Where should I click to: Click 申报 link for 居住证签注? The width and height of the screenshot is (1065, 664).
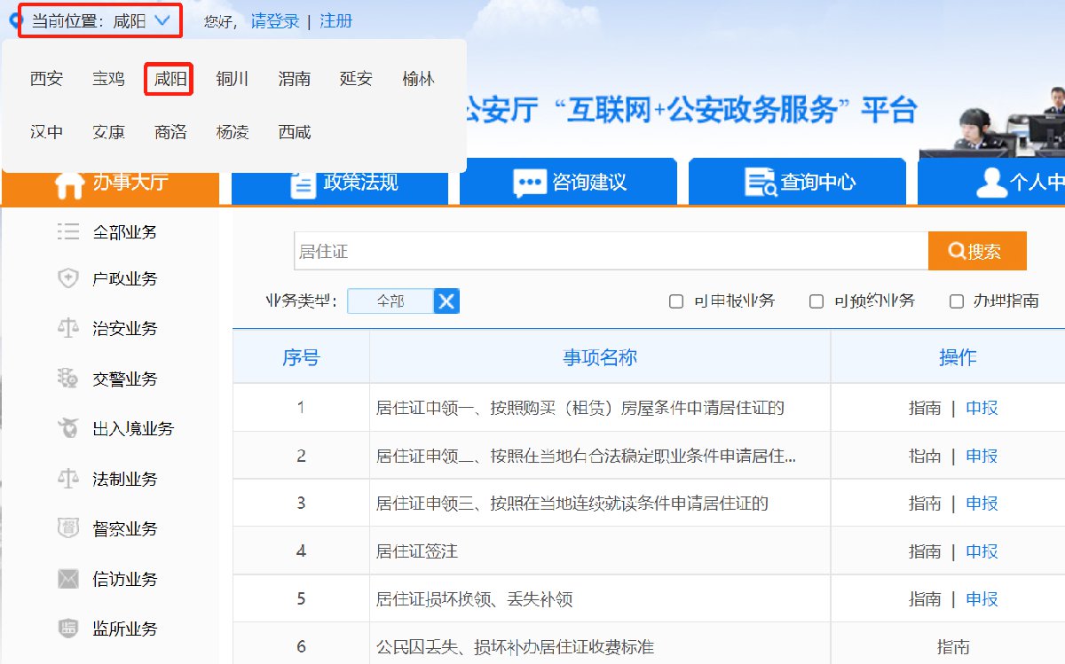click(982, 551)
